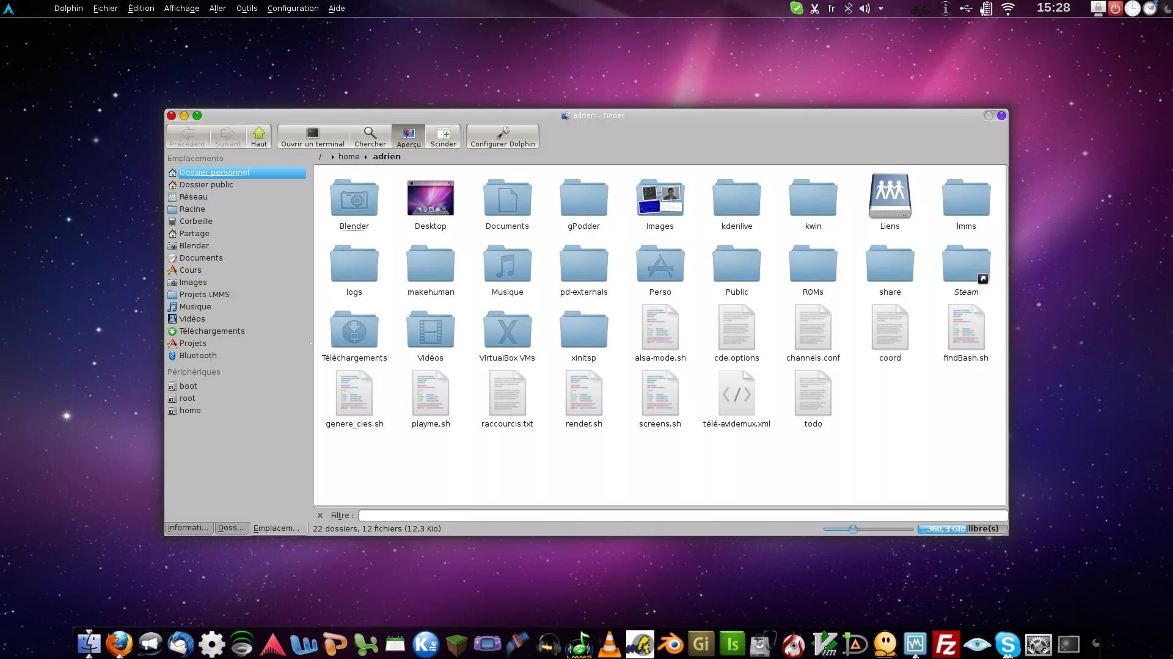
Task: Open the Configurer Dolphin tool icon
Action: pos(503,134)
